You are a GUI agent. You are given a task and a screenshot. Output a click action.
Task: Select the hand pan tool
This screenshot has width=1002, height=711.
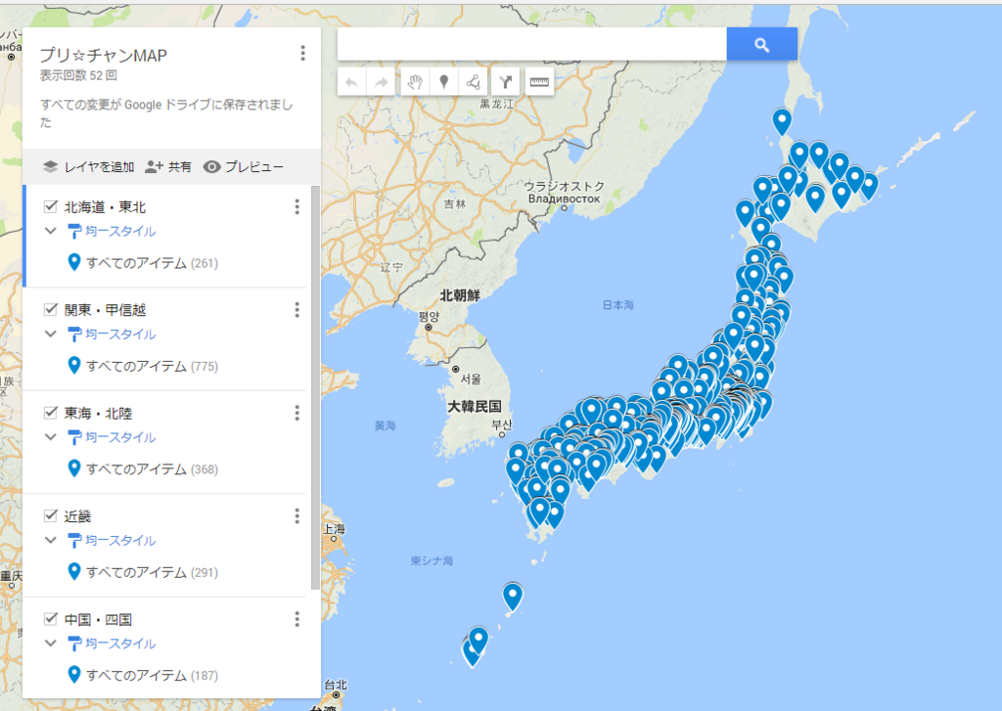click(x=415, y=82)
